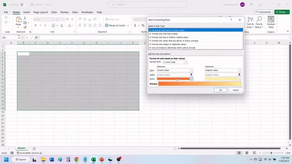The image size is (292, 164).
Task: Open the Help ribbon tab
Action: (99, 12)
